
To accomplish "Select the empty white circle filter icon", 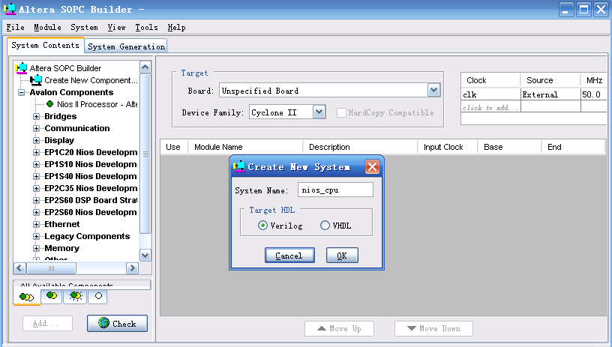I will tap(98, 296).
